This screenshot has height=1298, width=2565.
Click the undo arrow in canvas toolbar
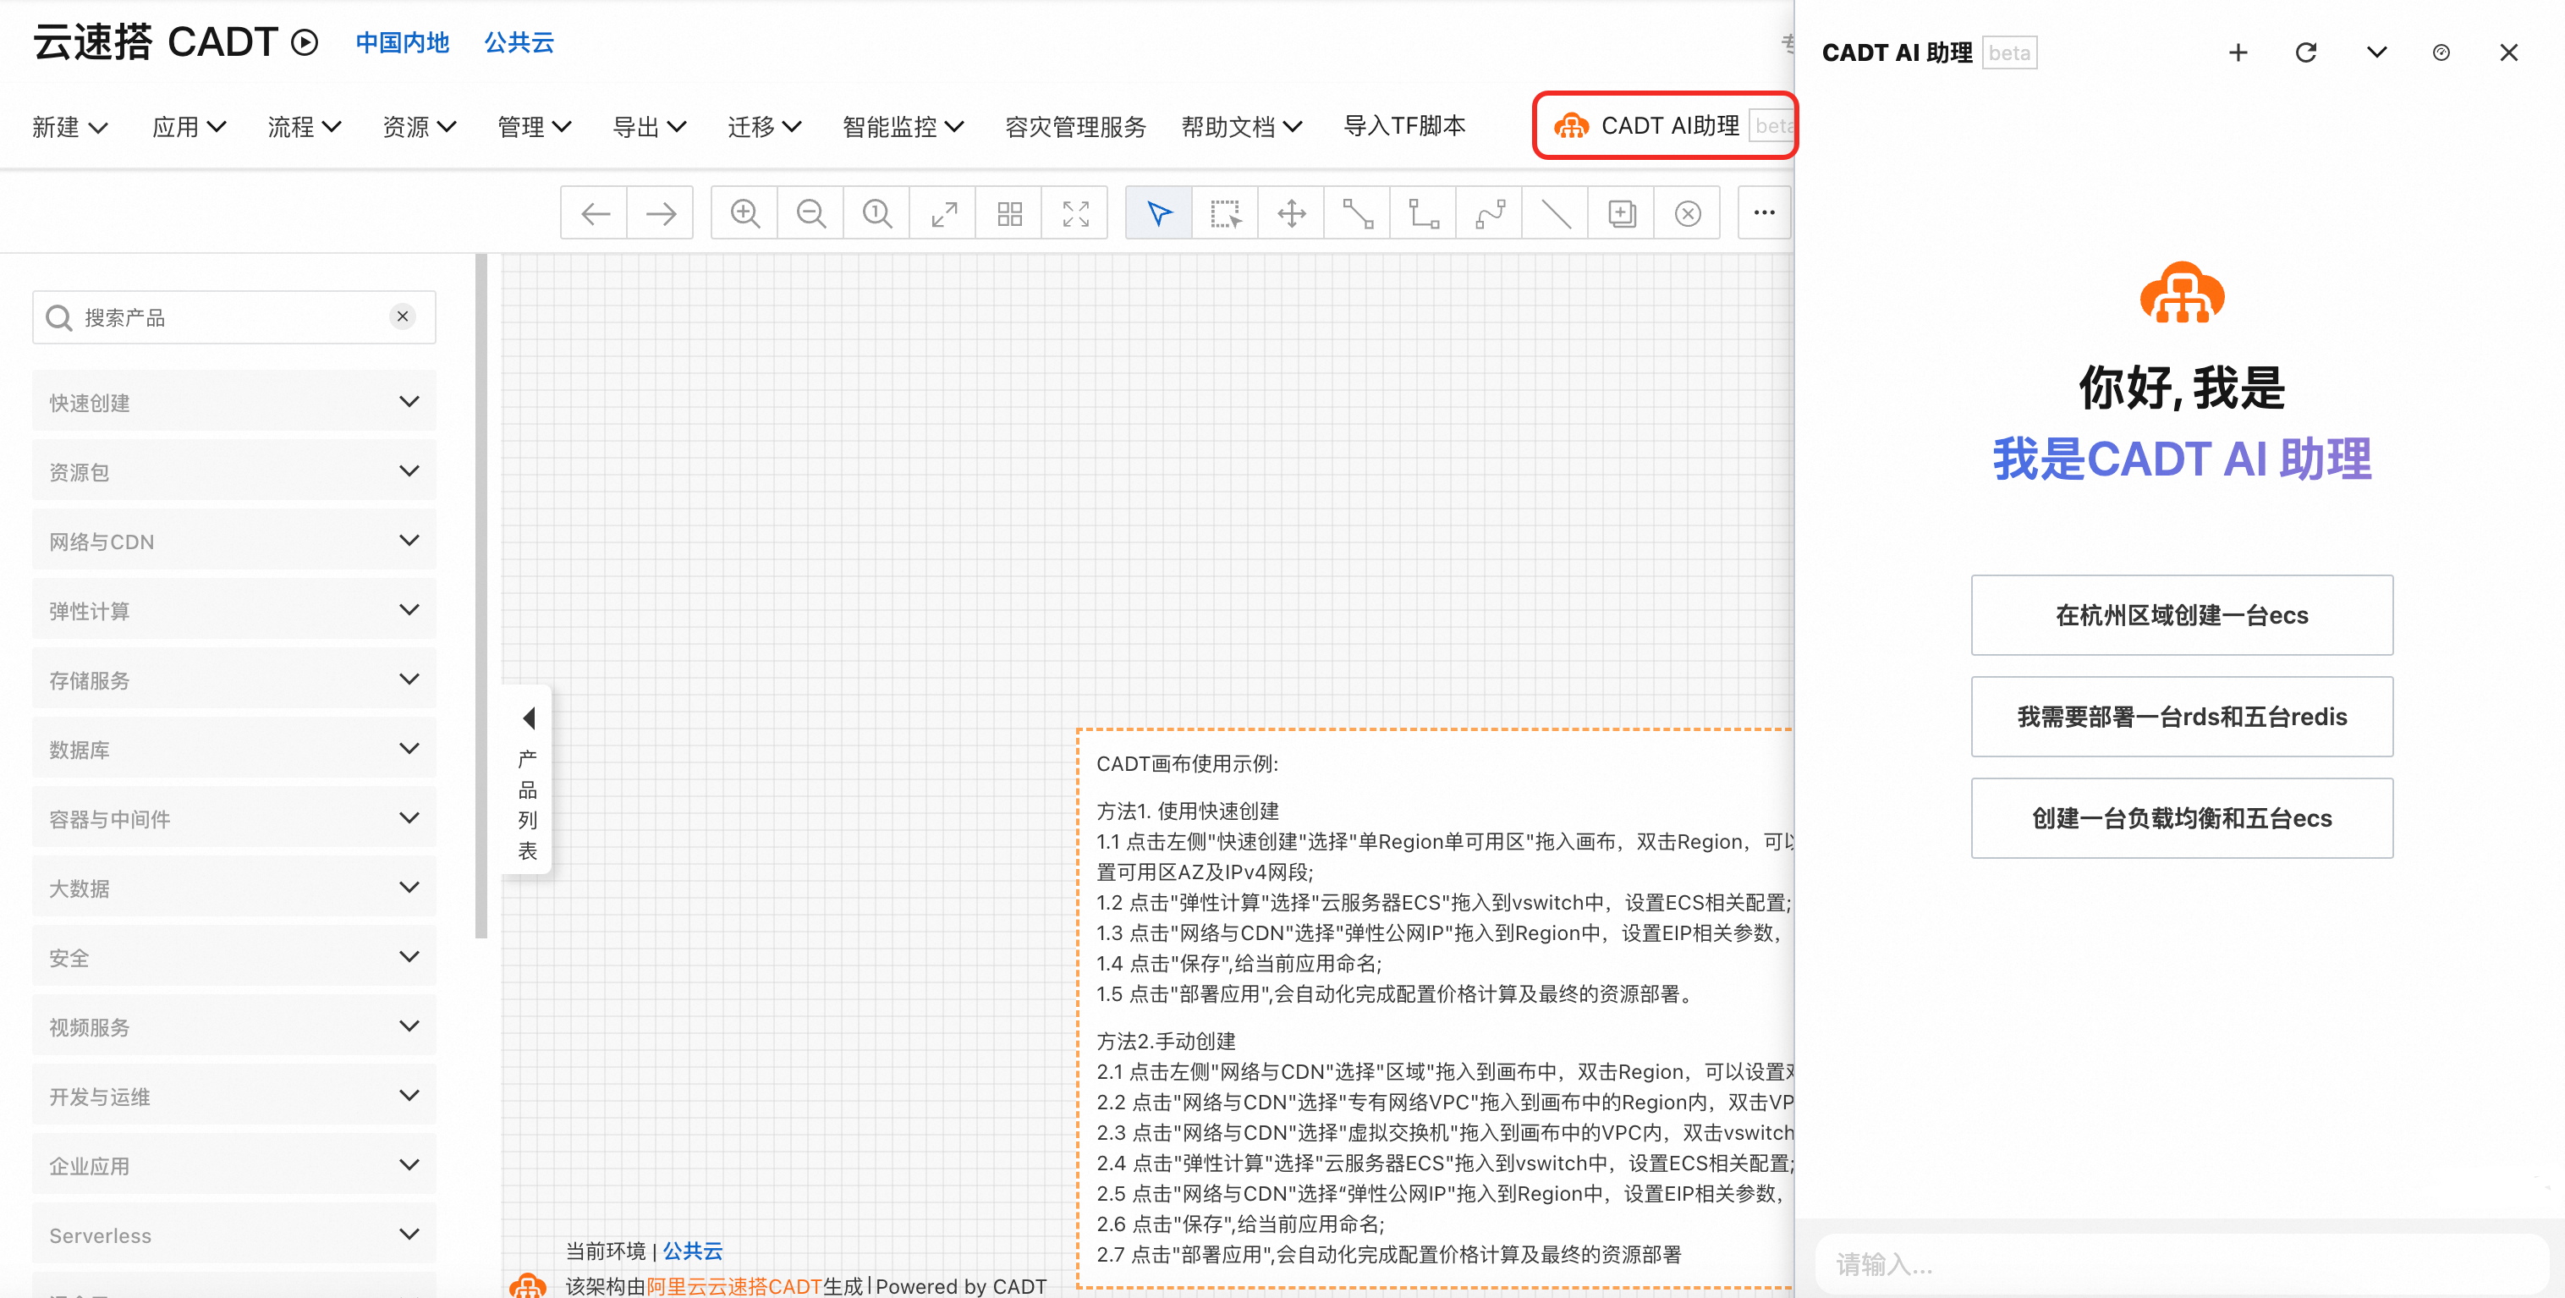(595, 213)
